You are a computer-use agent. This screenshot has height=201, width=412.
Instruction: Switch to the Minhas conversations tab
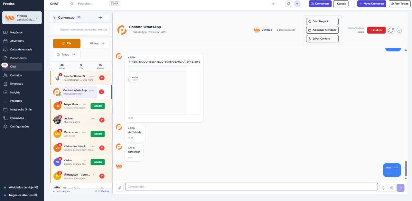(x=95, y=43)
